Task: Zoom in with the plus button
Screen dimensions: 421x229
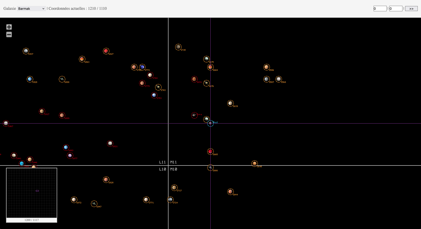Action: pyautogui.click(x=9, y=27)
